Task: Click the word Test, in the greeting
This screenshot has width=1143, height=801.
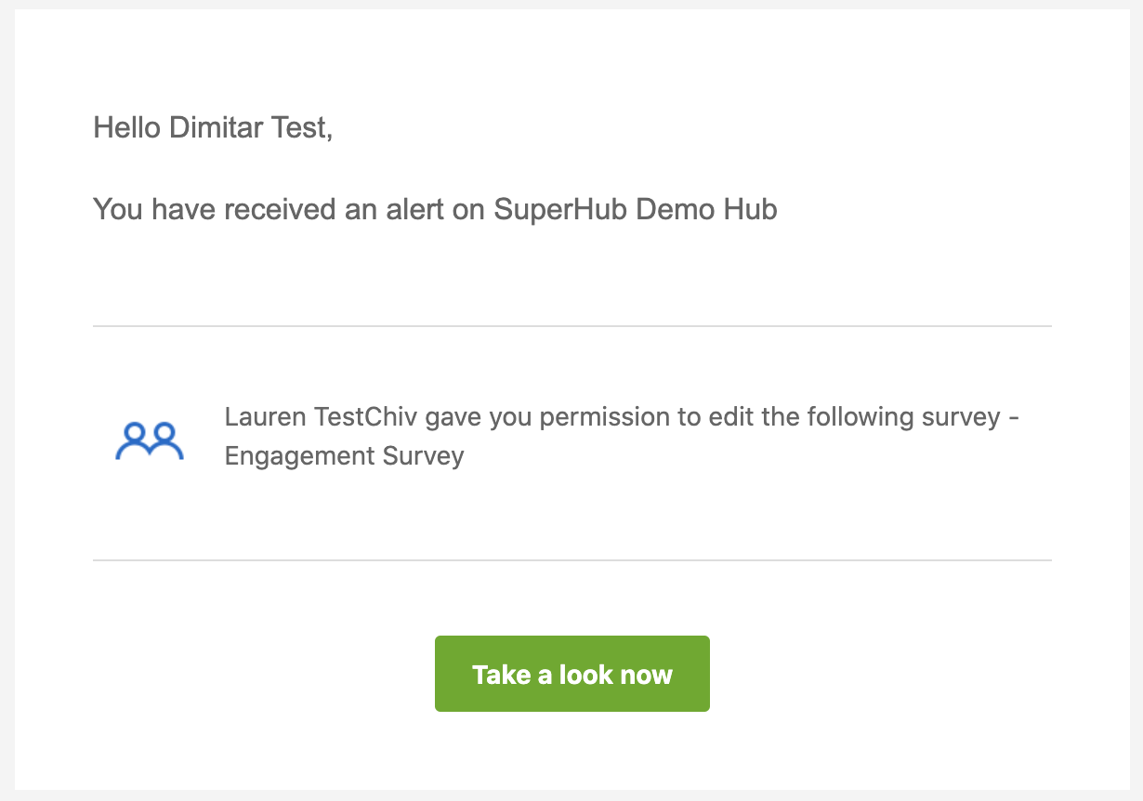Action: 302,127
